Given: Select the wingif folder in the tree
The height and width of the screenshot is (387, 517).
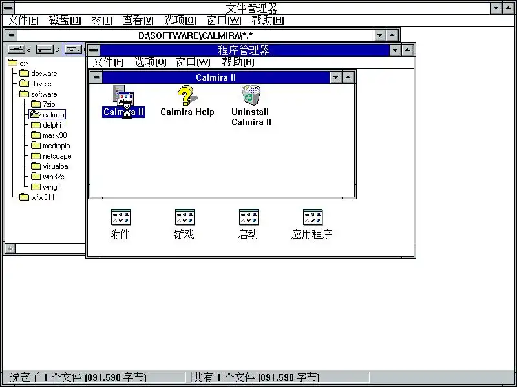Looking at the screenshot, I should tap(46, 187).
